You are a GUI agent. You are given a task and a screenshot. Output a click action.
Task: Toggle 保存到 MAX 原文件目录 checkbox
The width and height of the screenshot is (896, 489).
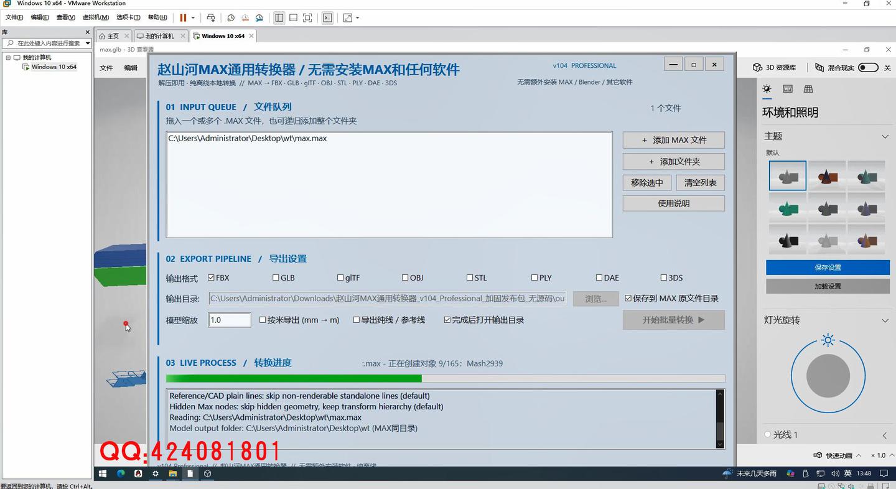tap(628, 299)
